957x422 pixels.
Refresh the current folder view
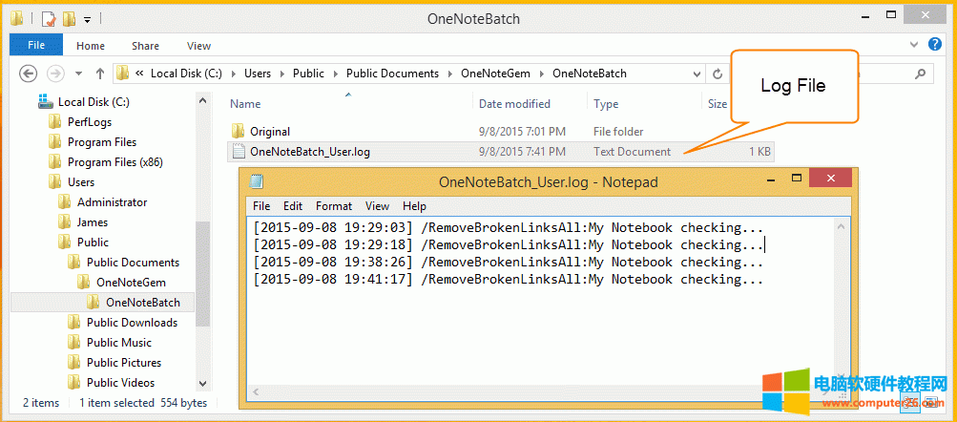718,74
